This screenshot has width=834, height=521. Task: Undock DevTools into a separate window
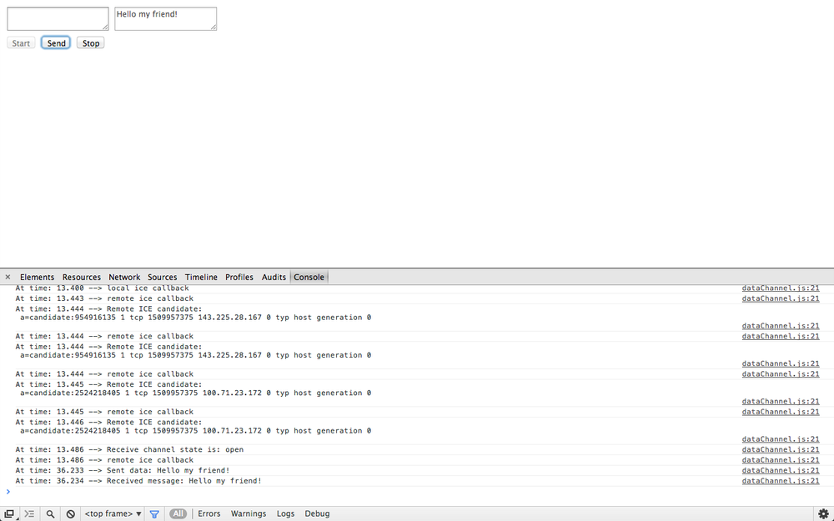pos(9,513)
